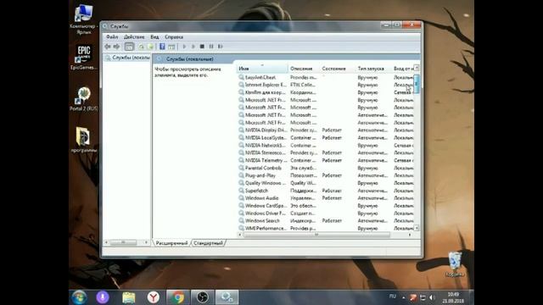Image resolution: width=543 pixels, height=305 pixels.
Task: Open Help with the blue question icon
Action: (x=162, y=47)
